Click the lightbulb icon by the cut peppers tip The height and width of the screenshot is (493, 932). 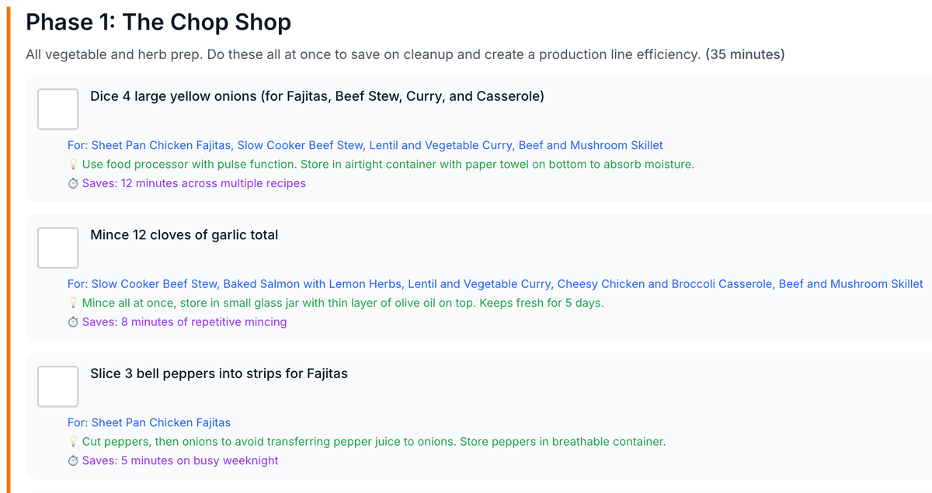tap(73, 442)
